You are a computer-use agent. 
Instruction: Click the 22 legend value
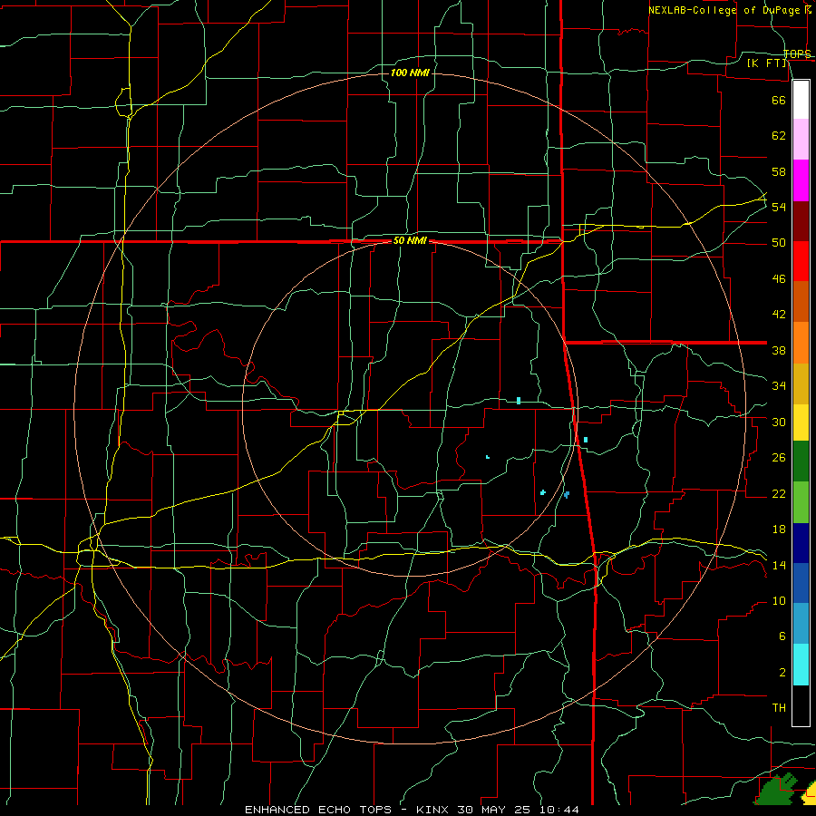[x=779, y=493]
